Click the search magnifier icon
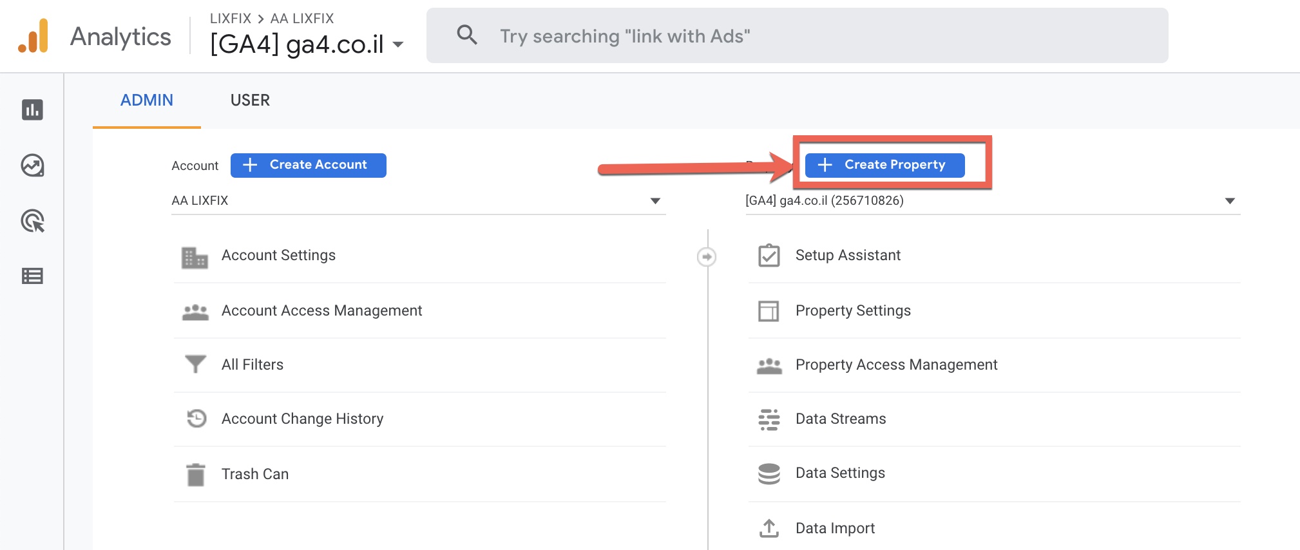The height and width of the screenshot is (550, 1300). click(467, 35)
